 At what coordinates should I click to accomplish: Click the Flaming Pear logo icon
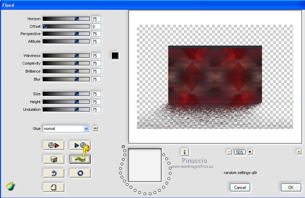click(10, 186)
